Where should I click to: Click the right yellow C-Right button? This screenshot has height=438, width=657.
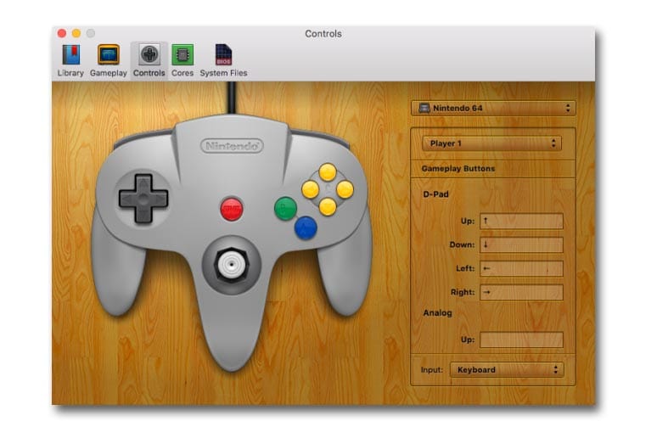tap(345, 189)
